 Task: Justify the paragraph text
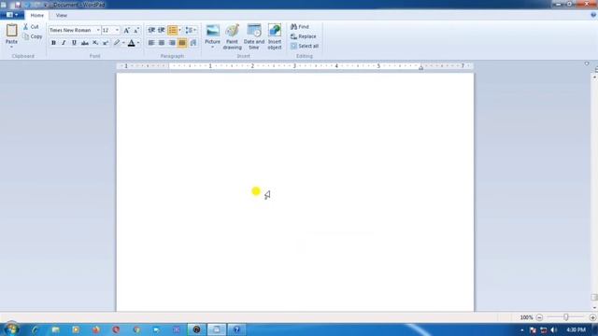click(x=182, y=43)
